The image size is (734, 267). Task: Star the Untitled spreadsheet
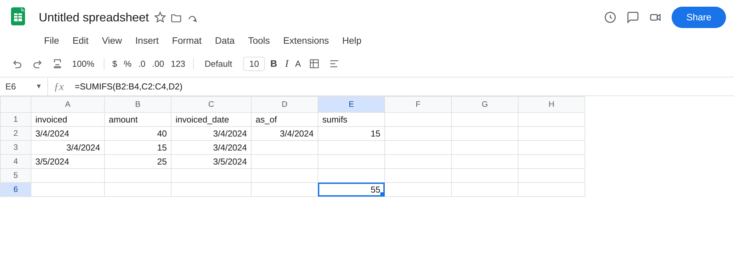pos(160,17)
